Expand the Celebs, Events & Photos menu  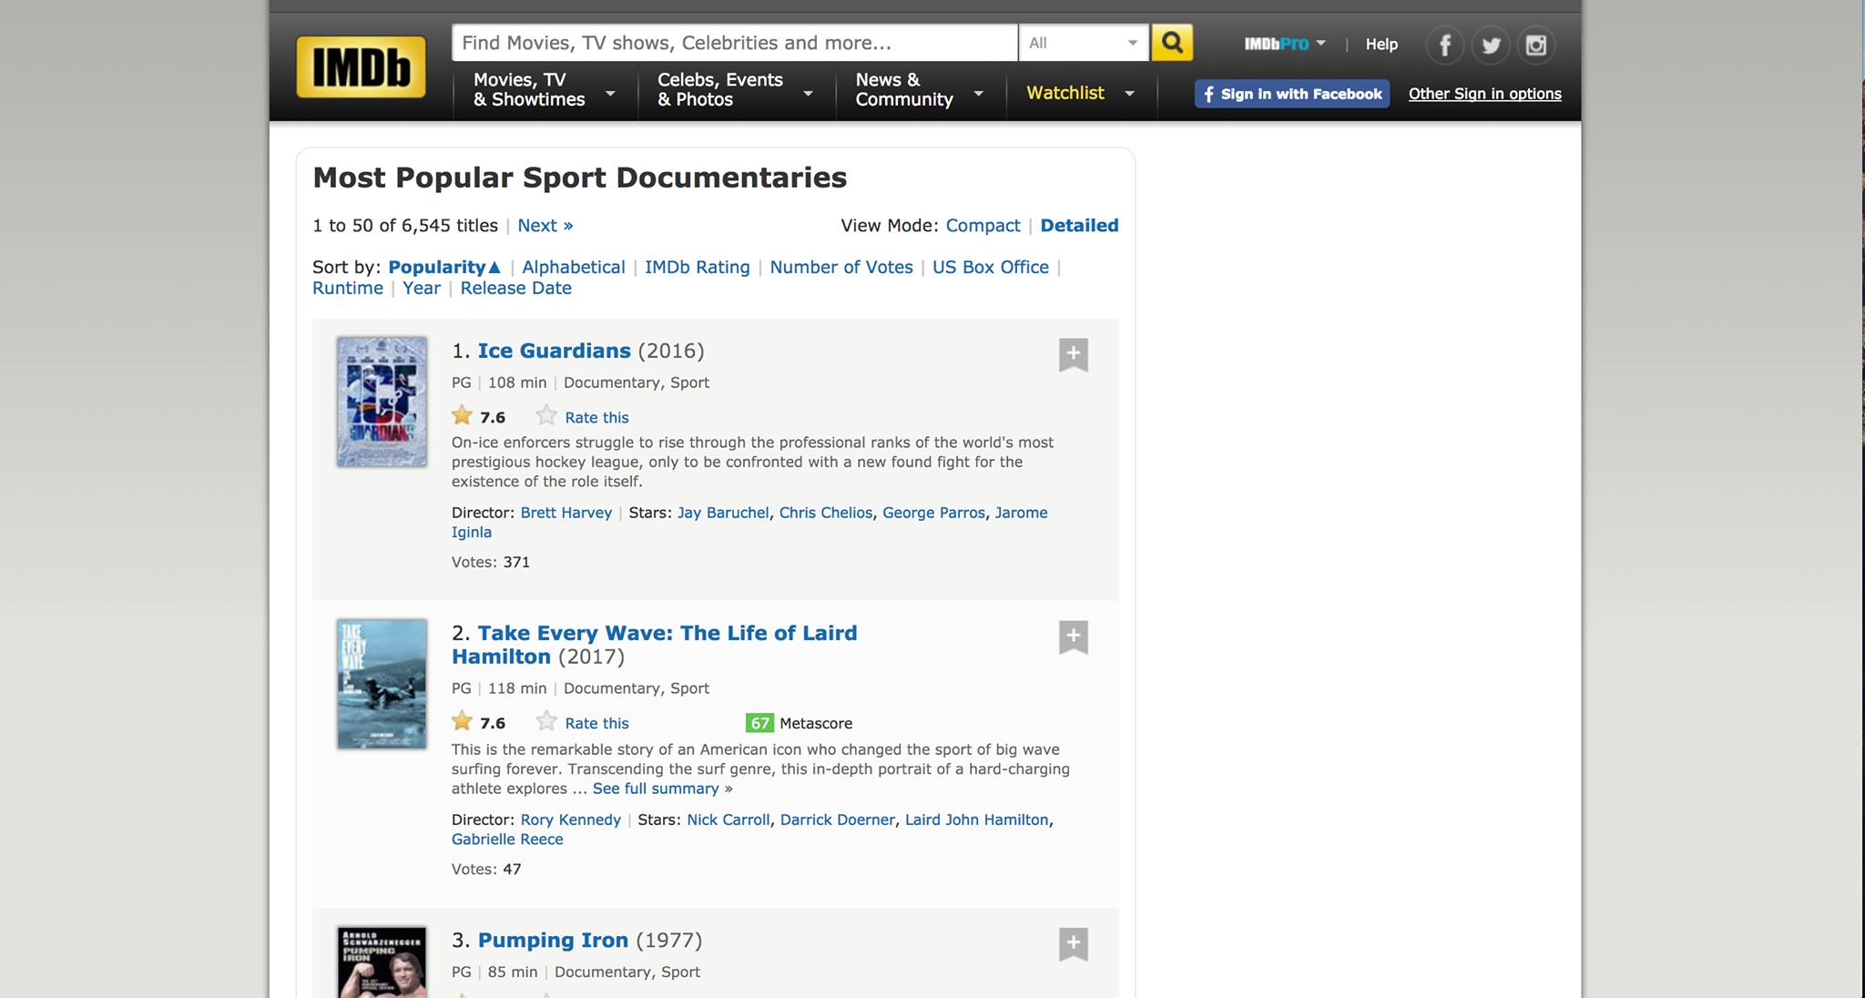coord(736,90)
